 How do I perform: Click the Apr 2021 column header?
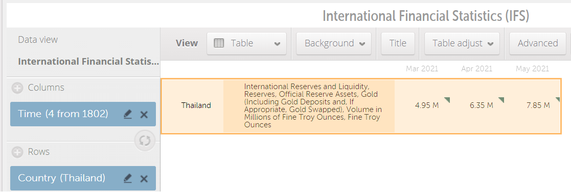[x=476, y=69]
